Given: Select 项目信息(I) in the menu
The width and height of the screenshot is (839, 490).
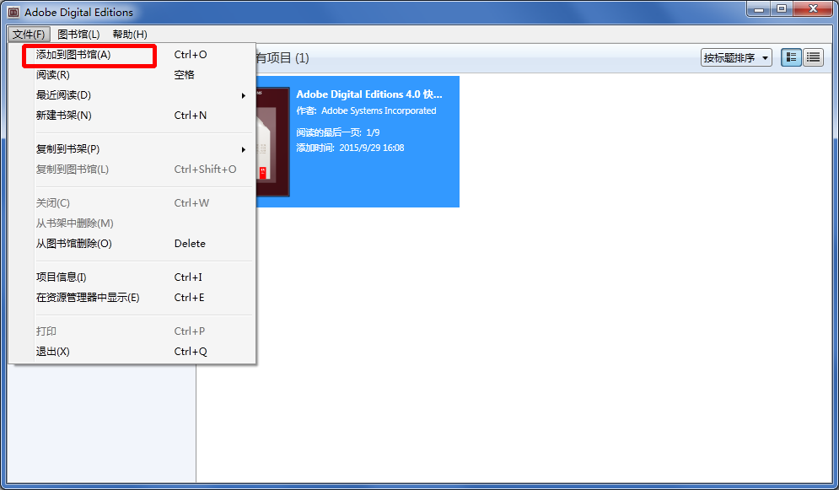Looking at the screenshot, I should pos(132,277).
